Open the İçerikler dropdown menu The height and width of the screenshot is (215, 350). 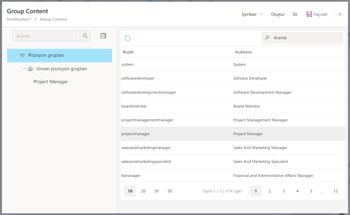(x=252, y=14)
